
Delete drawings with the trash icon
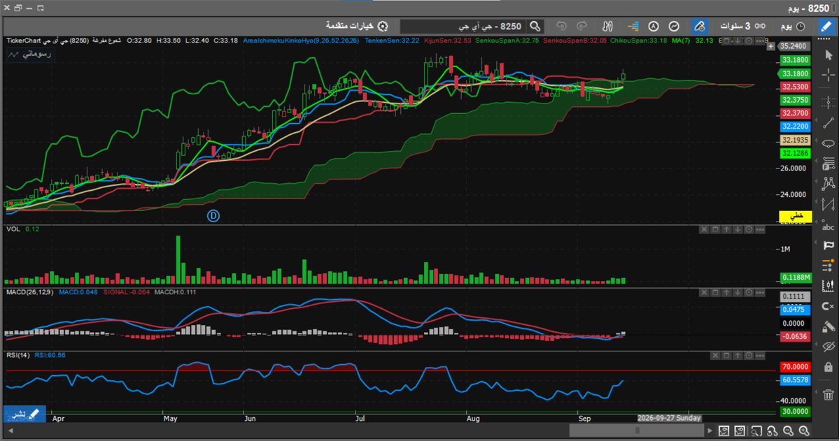[x=829, y=394]
